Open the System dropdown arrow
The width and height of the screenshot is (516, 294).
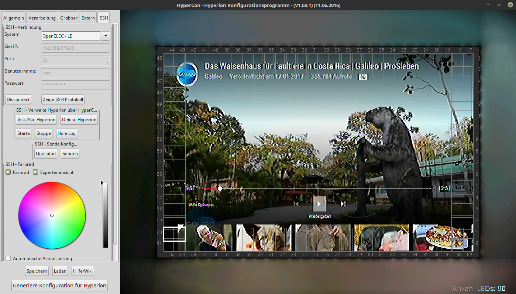click(106, 36)
